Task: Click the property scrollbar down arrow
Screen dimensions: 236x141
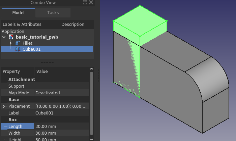Action: [91, 139]
